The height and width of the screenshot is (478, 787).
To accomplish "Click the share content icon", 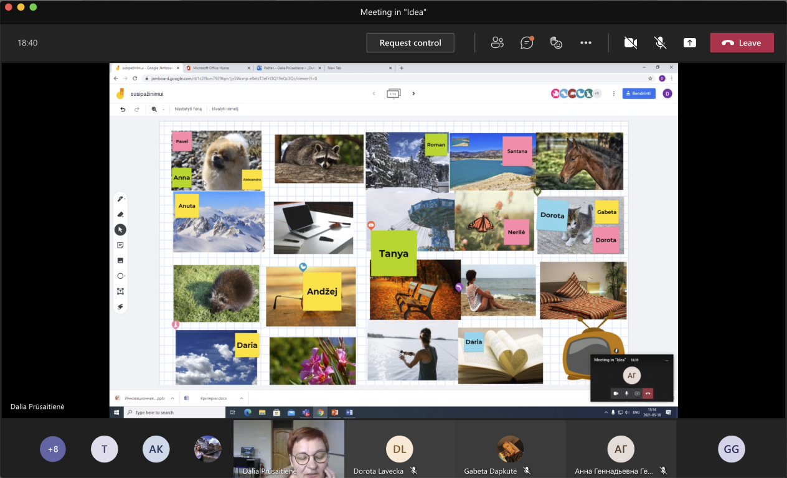I will coord(689,43).
